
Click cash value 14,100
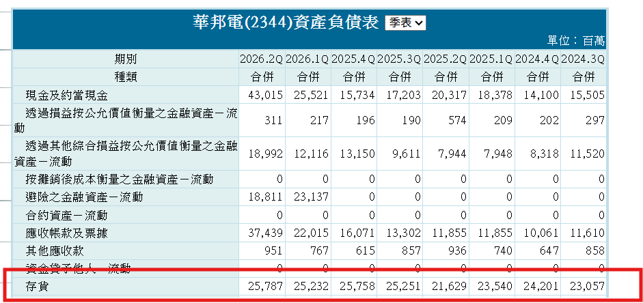point(541,96)
